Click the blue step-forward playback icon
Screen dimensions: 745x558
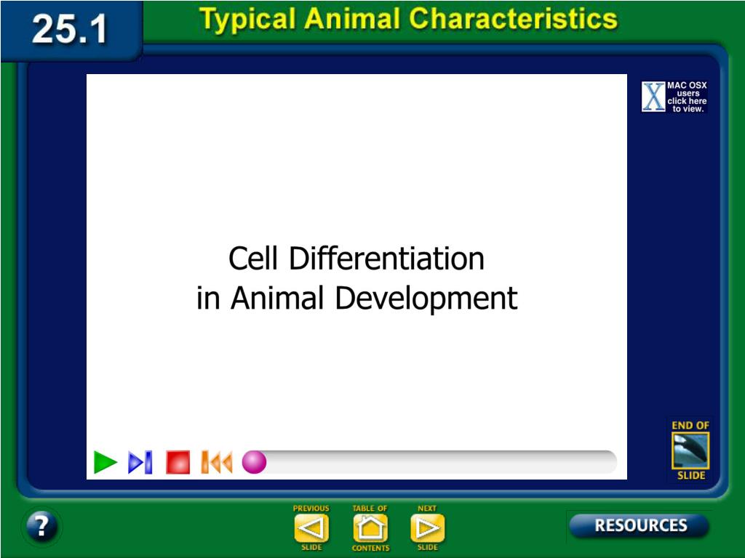(x=140, y=462)
